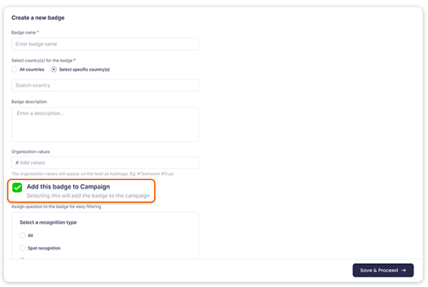Click into the Badge description text area
This screenshot has height=287, width=428.
pos(105,124)
